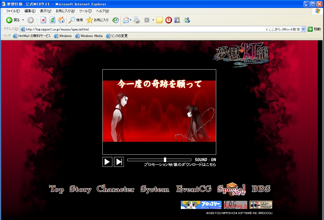Go to Home page icon

click(x=61, y=20)
